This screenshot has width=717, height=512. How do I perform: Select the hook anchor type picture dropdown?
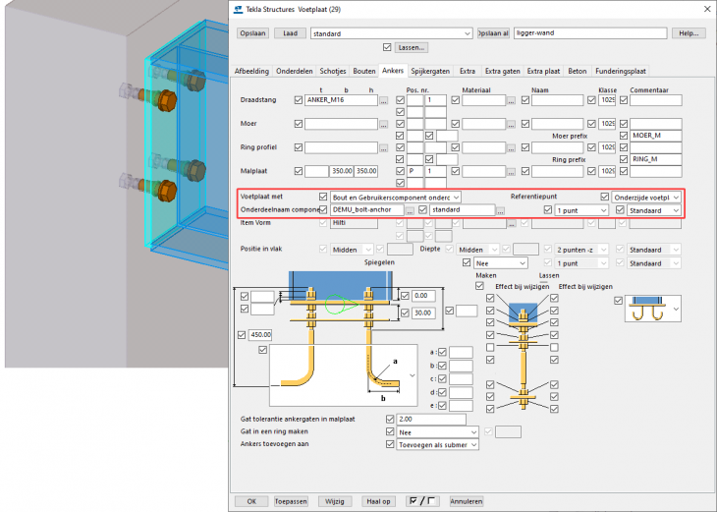click(x=653, y=309)
